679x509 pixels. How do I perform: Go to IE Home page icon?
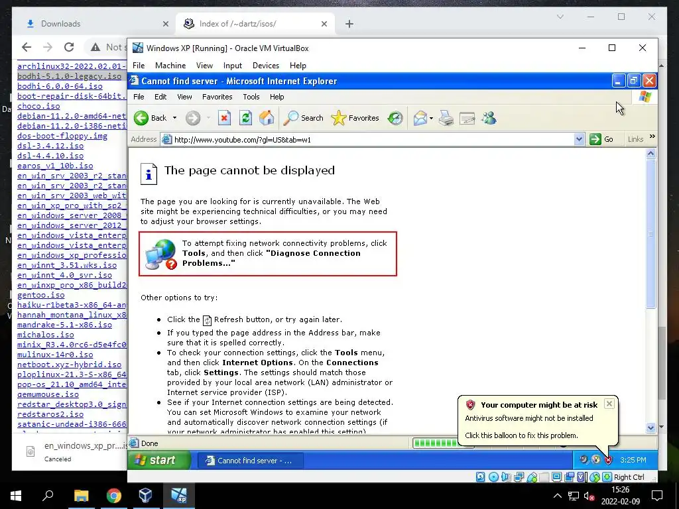click(x=267, y=118)
